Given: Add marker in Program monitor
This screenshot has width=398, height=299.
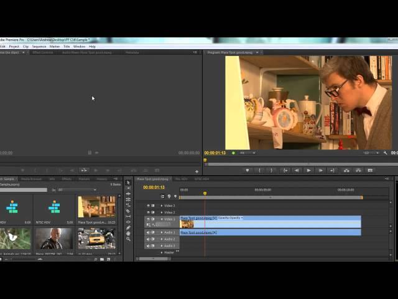Looking at the screenshot, I should [248, 170].
